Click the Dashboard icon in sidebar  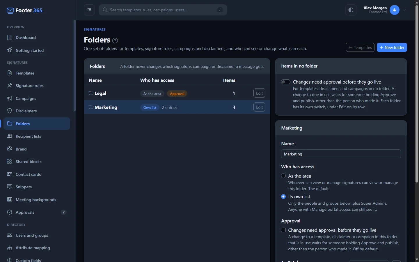click(10, 38)
